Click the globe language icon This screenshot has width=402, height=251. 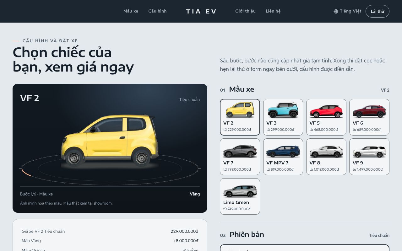tap(336, 11)
